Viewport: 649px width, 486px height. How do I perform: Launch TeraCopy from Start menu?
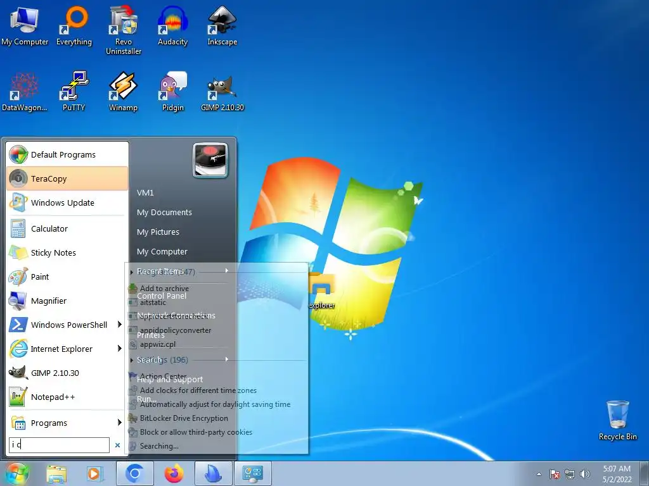68,178
